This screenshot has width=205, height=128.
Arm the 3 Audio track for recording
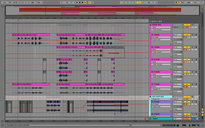196,47
